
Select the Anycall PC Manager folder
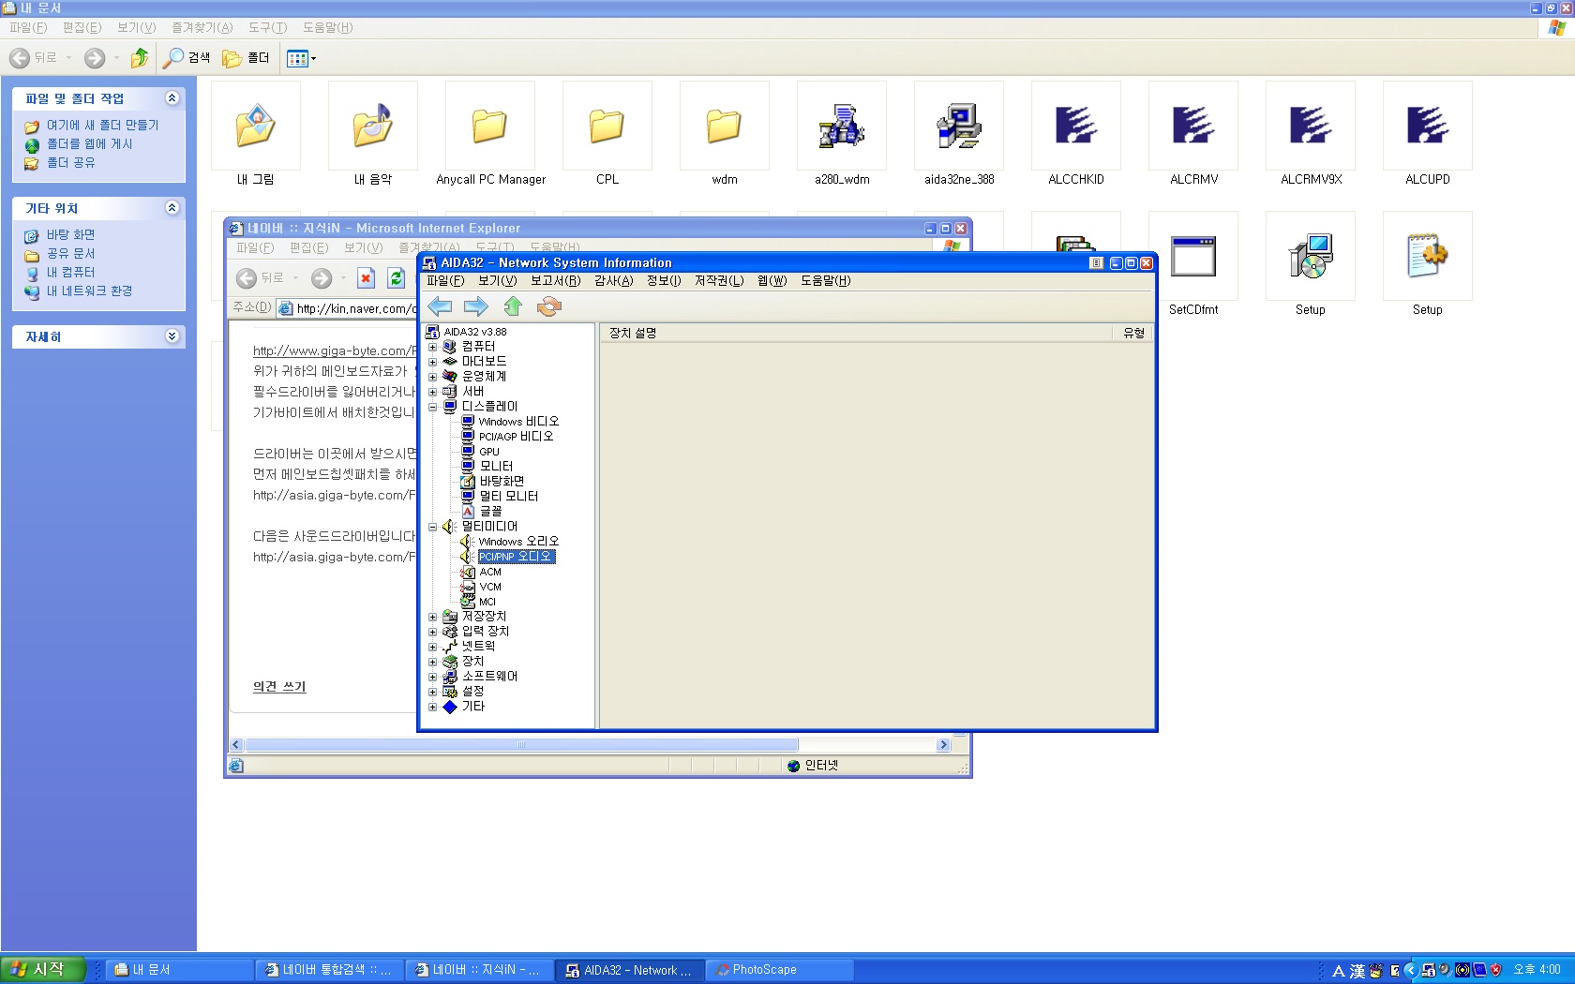pyautogui.click(x=490, y=134)
